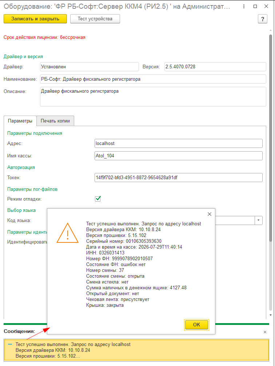Confirm the dialog with the OK button
Viewport: 275px width, 366px height.
point(196,325)
